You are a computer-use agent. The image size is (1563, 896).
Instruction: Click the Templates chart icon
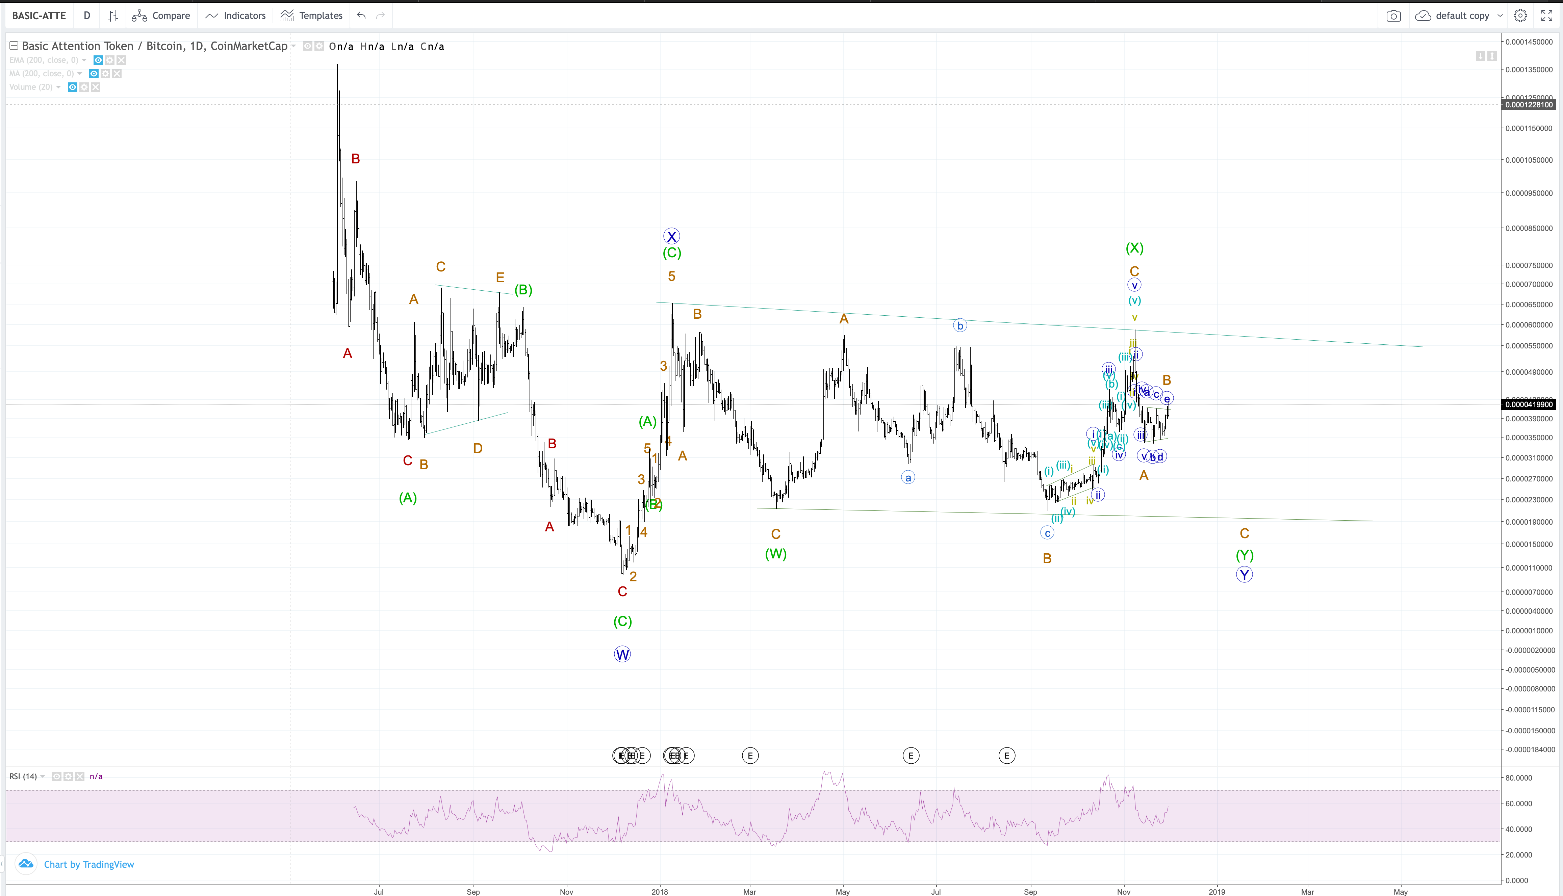[x=287, y=16]
